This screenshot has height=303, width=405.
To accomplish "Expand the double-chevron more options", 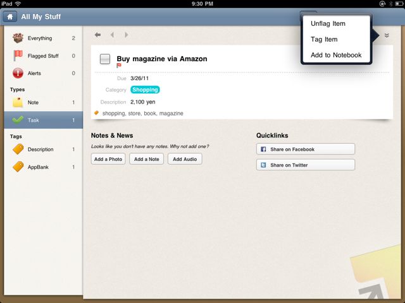I will pyautogui.click(x=387, y=35).
